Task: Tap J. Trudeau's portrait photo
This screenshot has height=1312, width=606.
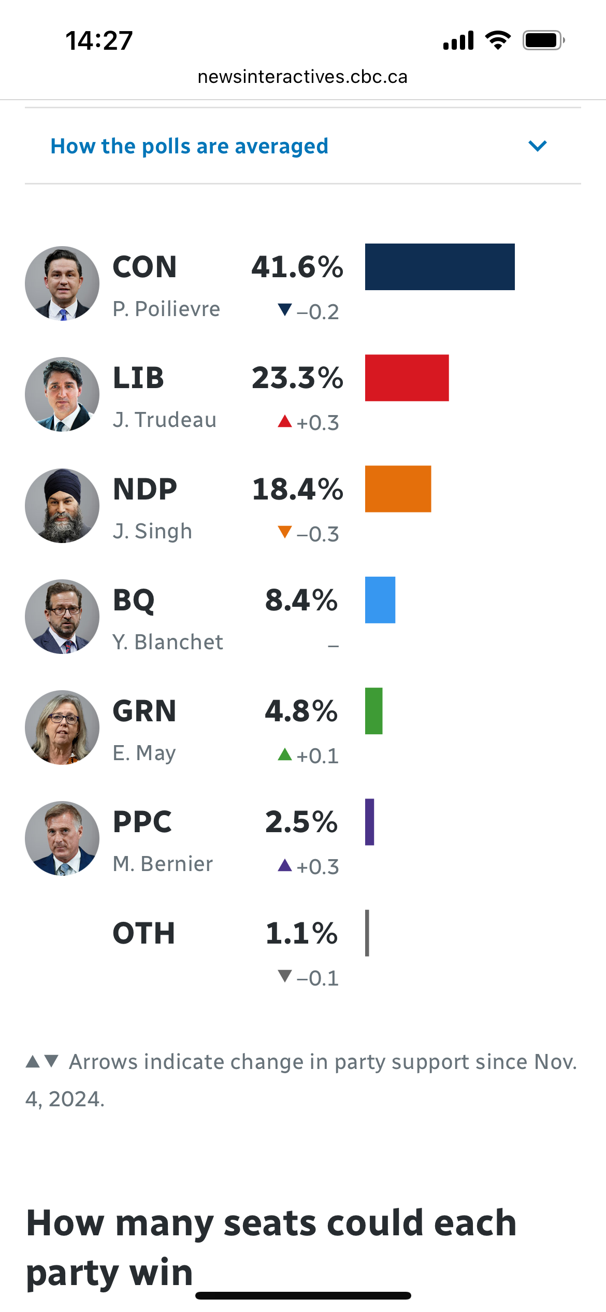Action: [62, 394]
